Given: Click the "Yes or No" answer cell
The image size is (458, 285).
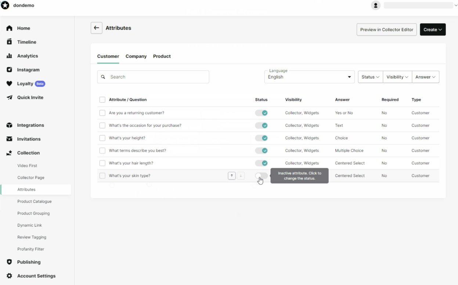Looking at the screenshot, I should [344, 113].
